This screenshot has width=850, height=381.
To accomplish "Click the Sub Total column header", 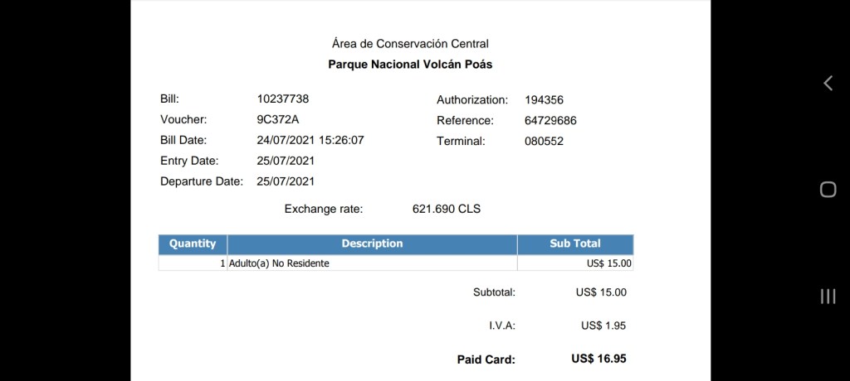I will coord(574,244).
